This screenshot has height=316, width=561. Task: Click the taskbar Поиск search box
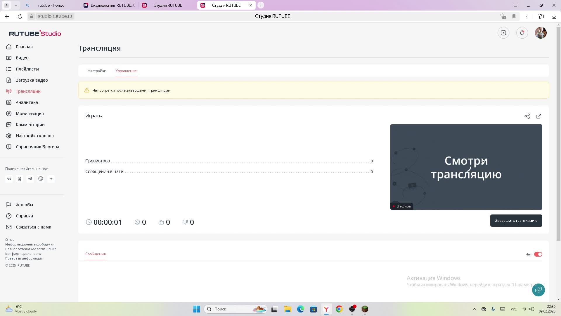(236, 309)
